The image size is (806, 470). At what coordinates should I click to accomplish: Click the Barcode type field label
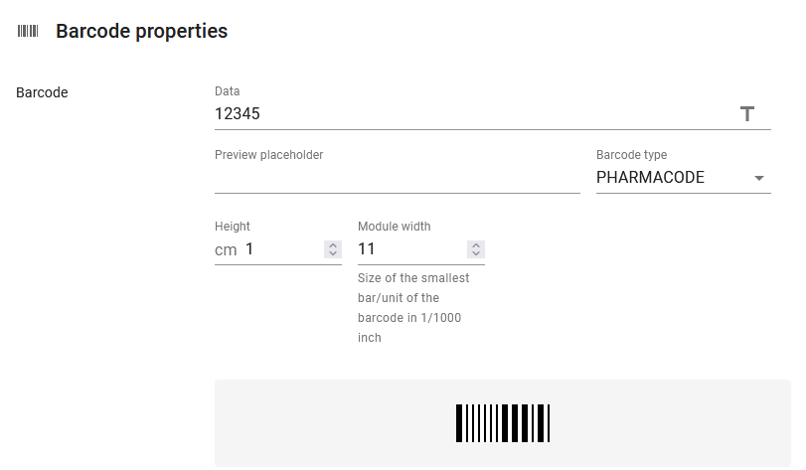(631, 155)
